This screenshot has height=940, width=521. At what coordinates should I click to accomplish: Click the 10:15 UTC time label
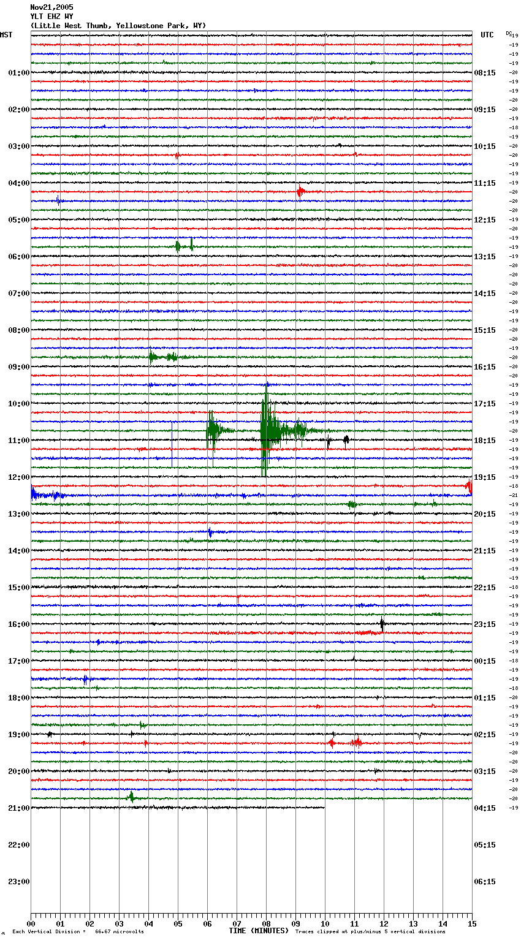[x=485, y=146]
